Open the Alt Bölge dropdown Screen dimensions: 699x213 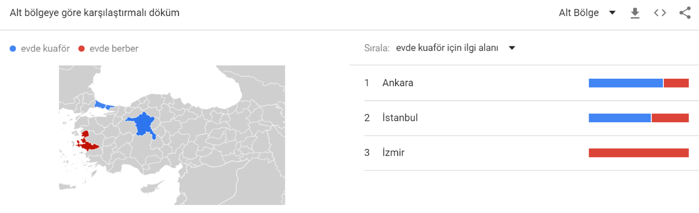coord(587,13)
